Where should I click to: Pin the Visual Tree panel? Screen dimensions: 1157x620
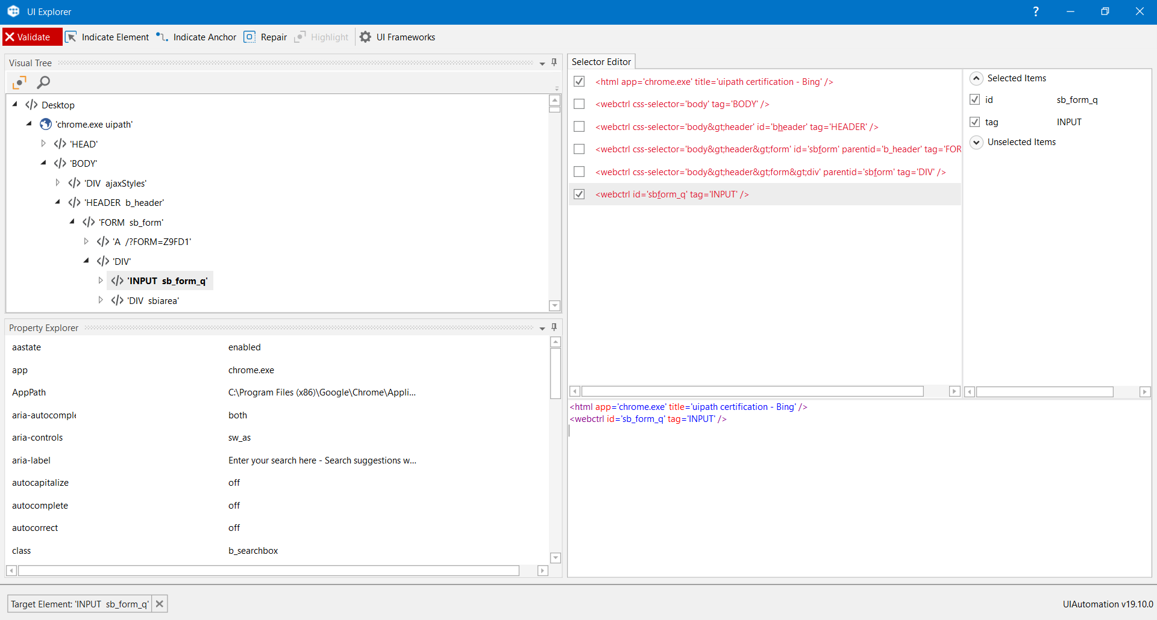click(554, 63)
